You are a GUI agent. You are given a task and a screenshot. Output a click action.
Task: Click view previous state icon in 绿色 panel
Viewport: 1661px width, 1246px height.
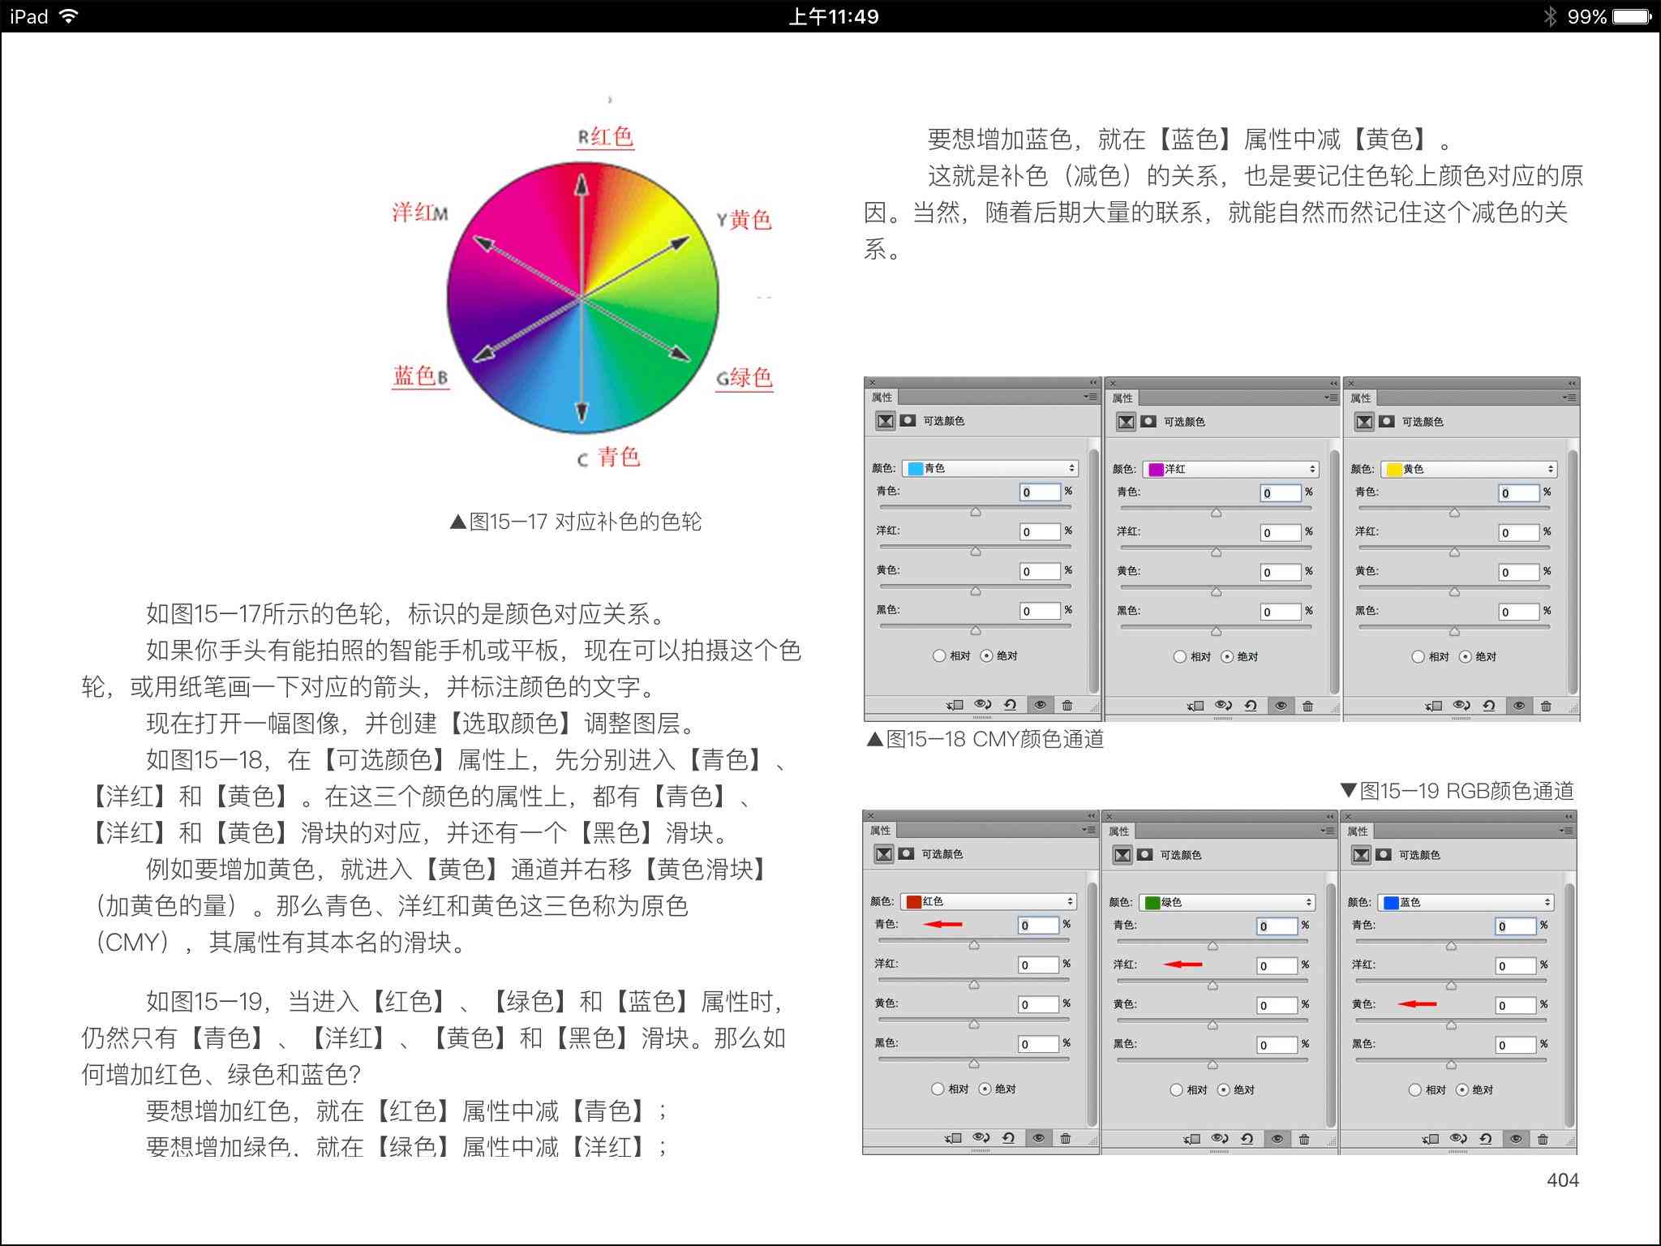click(x=1220, y=1139)
